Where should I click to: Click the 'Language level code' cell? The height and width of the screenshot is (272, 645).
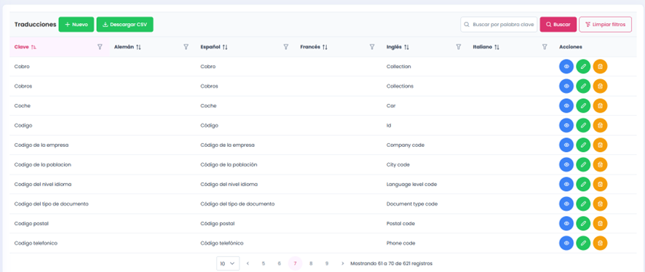[x=411, y=185]
